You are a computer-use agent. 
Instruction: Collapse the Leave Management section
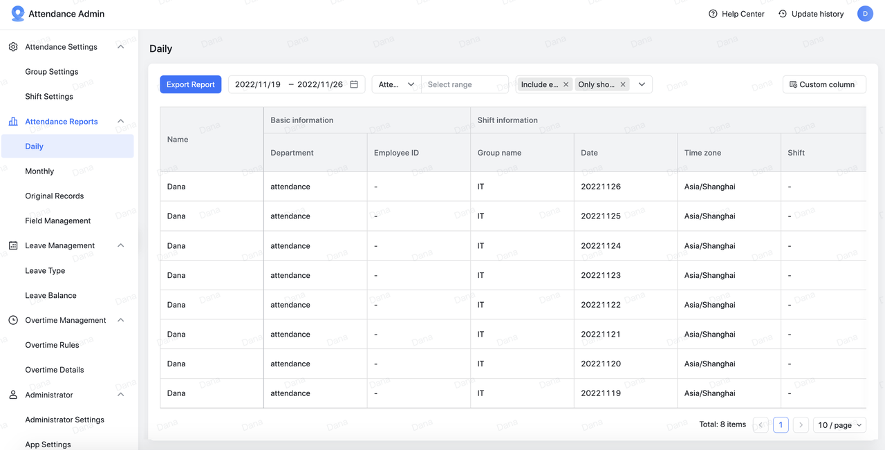[x=121, y=245]
